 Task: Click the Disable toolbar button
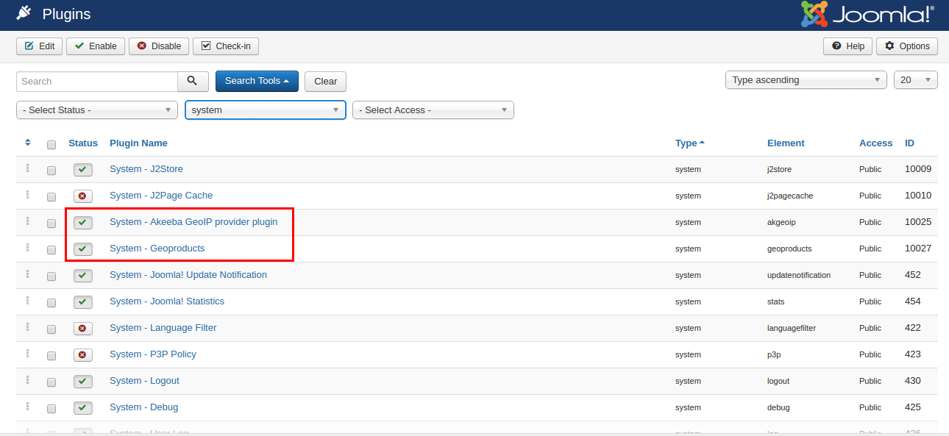click(159, 46)
